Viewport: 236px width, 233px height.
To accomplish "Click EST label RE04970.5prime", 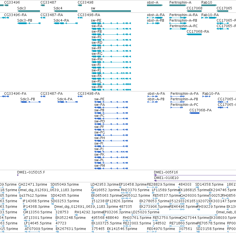I will (161, 229).
